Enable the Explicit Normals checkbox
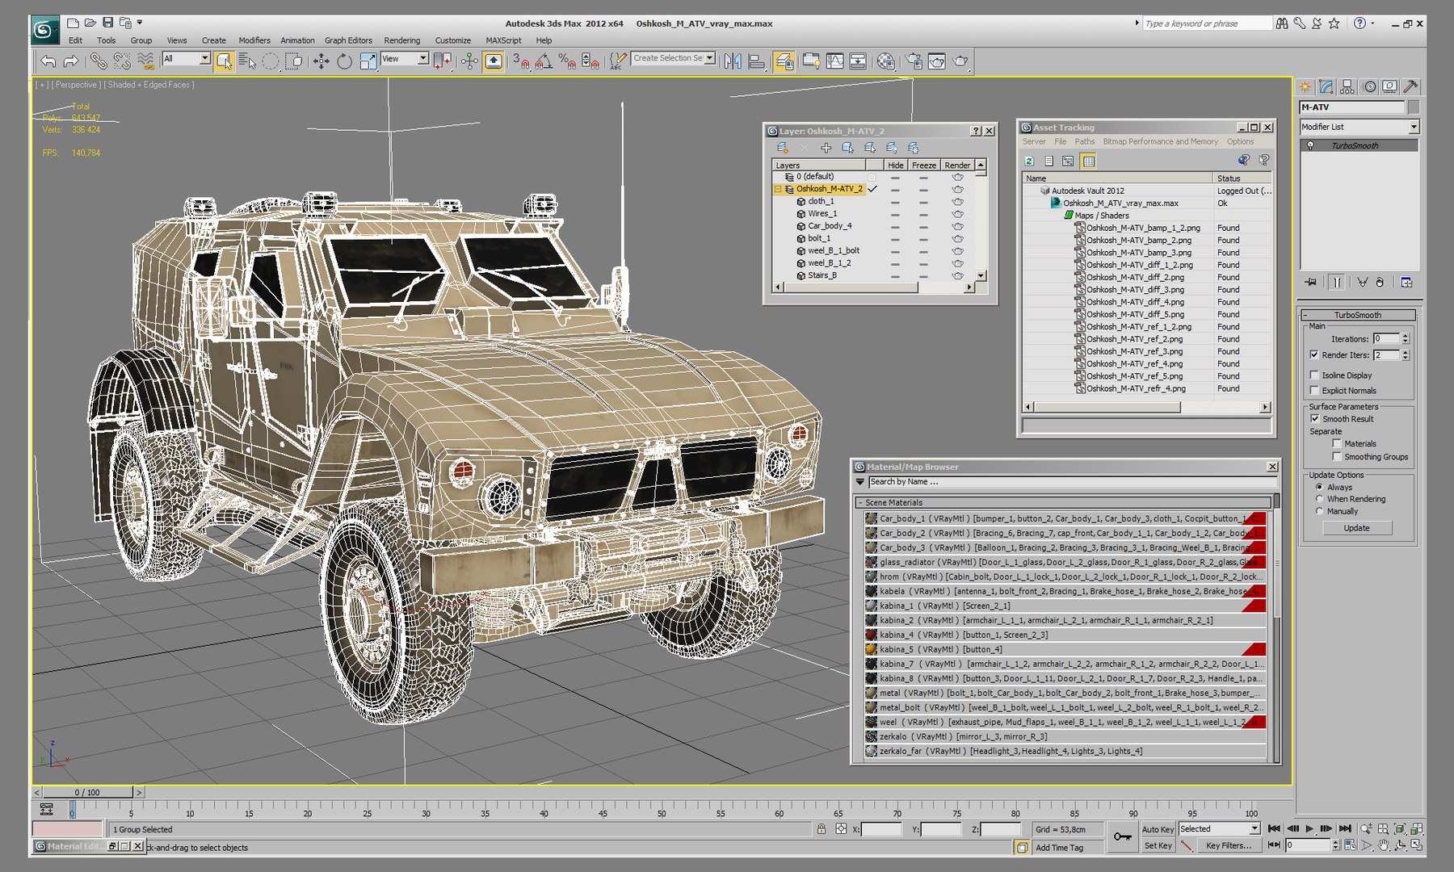Image resolution: width=1454 pixels, height=872 pixels. pyautogui.click(x=1314, y=390)
